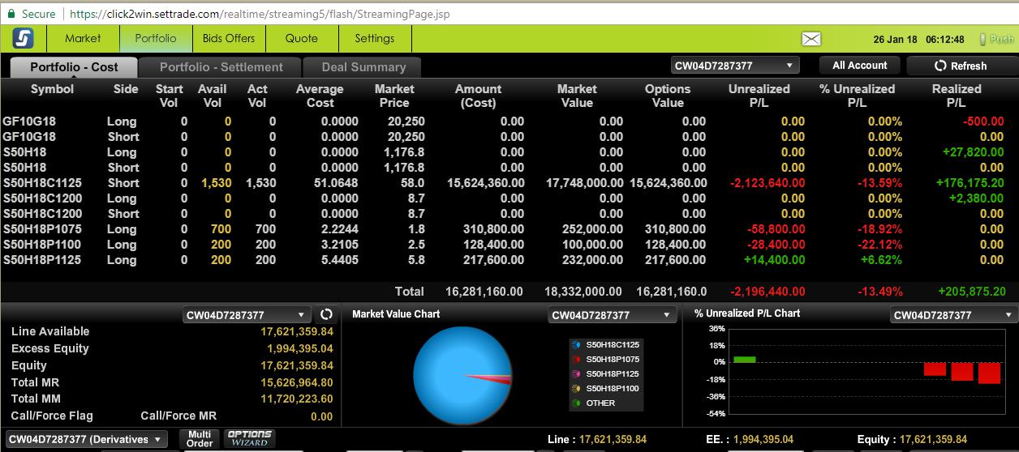Open the Bids Offers menu
The height and width of the screenshot is (452, 1019).
pyautogui.click(x=229, y=38)
